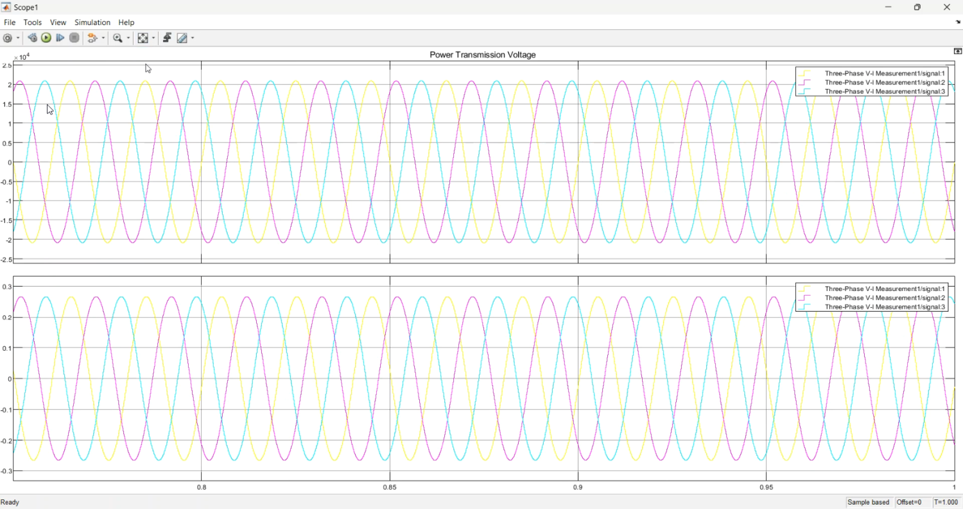Screen dimensions: 963x509
Task: Click the Cursor Measurements ruler icon
Action: (x=182, y=38)
